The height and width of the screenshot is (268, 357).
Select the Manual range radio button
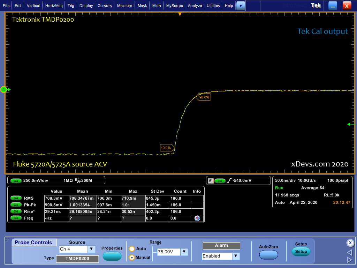(132, 258)
